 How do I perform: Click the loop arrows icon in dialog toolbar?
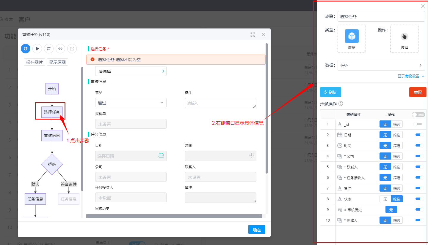point(49,48)
